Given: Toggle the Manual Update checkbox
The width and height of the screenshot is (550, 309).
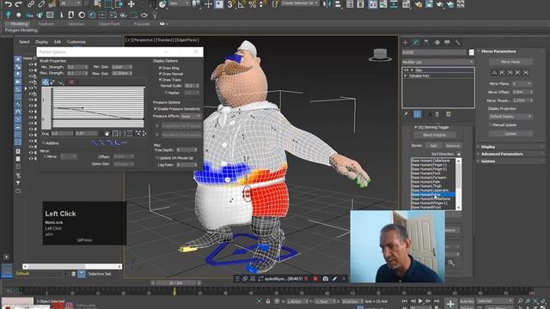Looking at the screenshot, I should point(491,125).
